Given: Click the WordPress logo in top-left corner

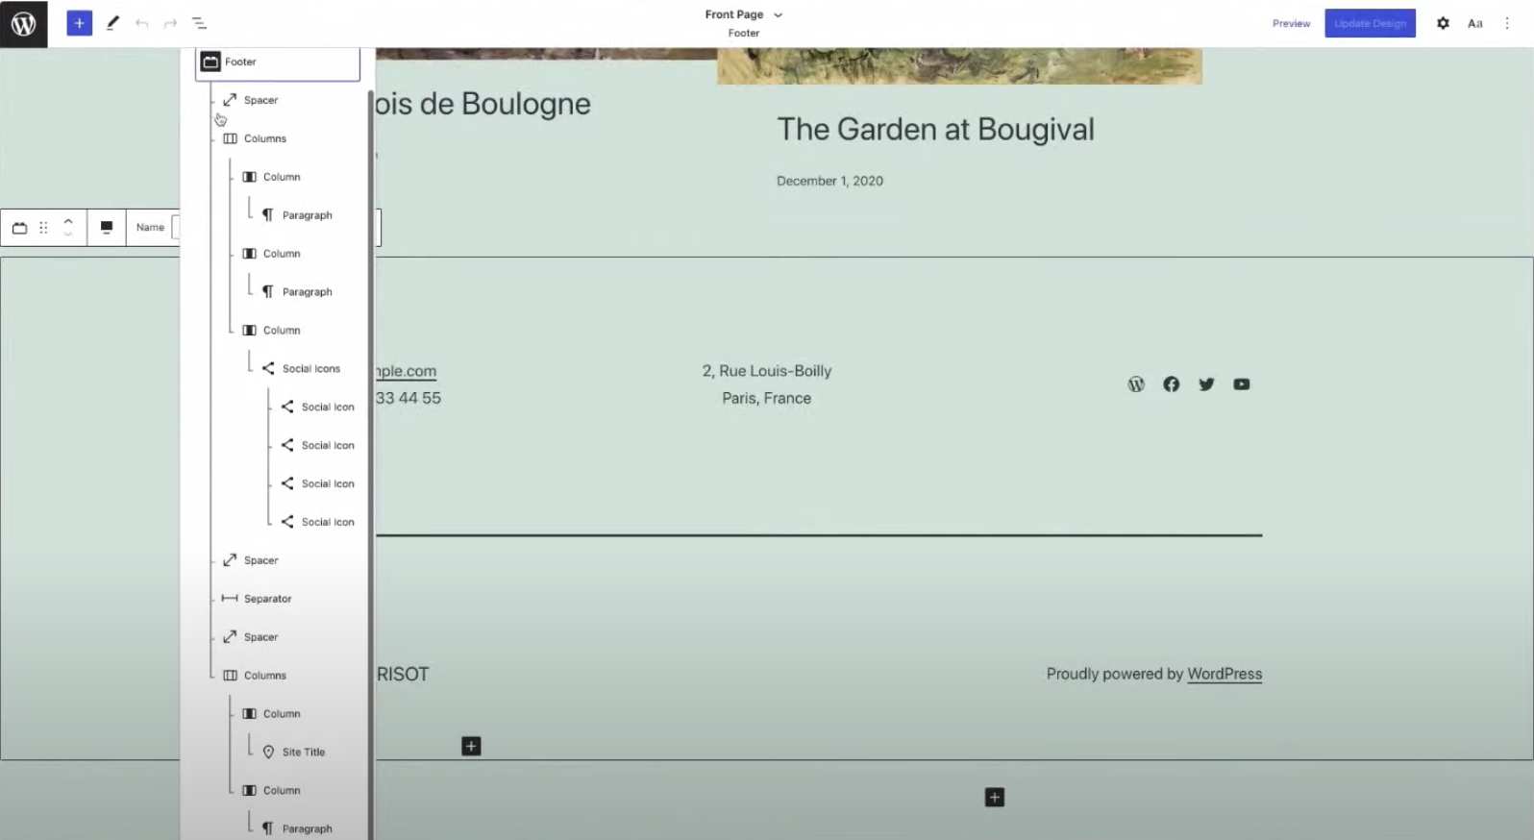Looking at the screenshot, I should point(23,23).
